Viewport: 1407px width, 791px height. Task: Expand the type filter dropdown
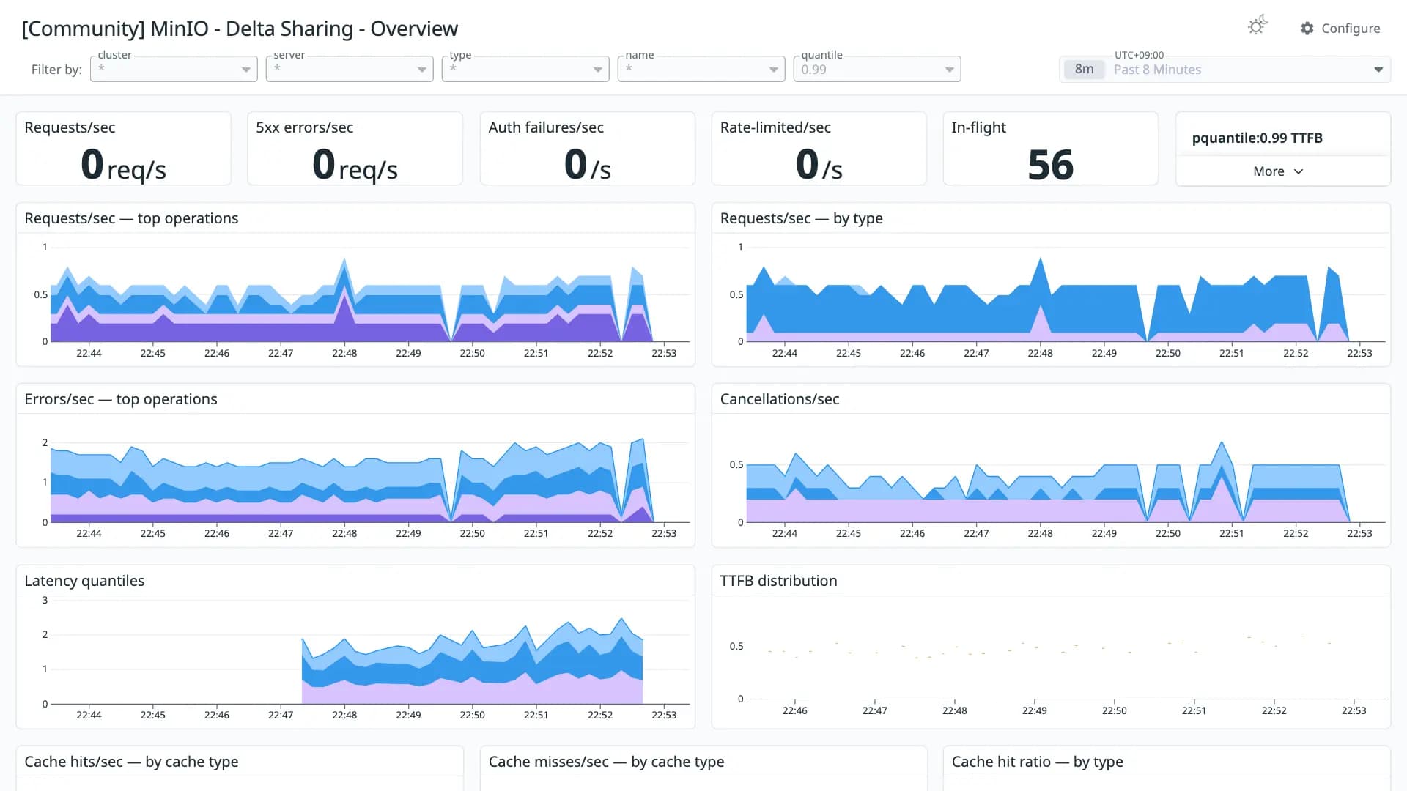(525, 69)
